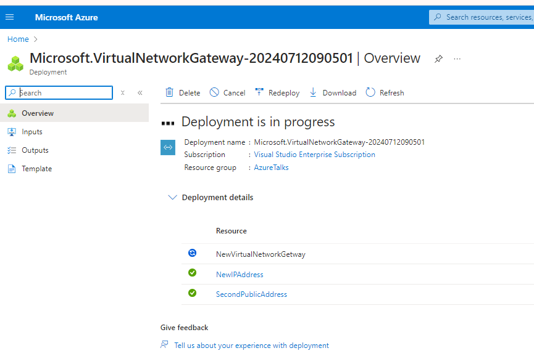Click the Template document icon

pyautogui.click(x=12, y=169)
